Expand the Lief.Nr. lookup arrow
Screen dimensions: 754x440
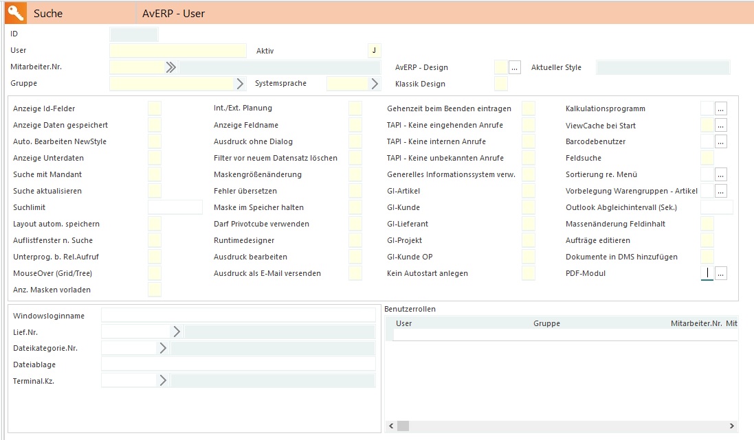pyautogui.click(x=177, y=332)
